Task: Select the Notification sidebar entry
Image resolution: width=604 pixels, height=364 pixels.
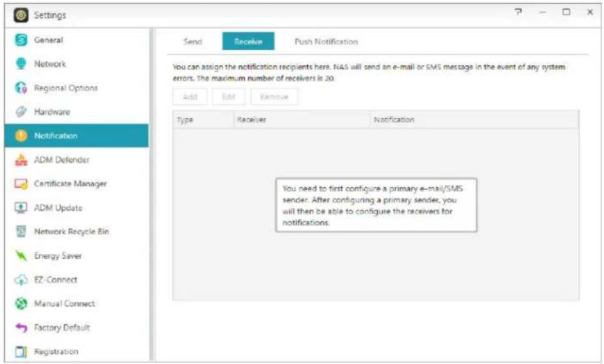Action: click(77, 135)
